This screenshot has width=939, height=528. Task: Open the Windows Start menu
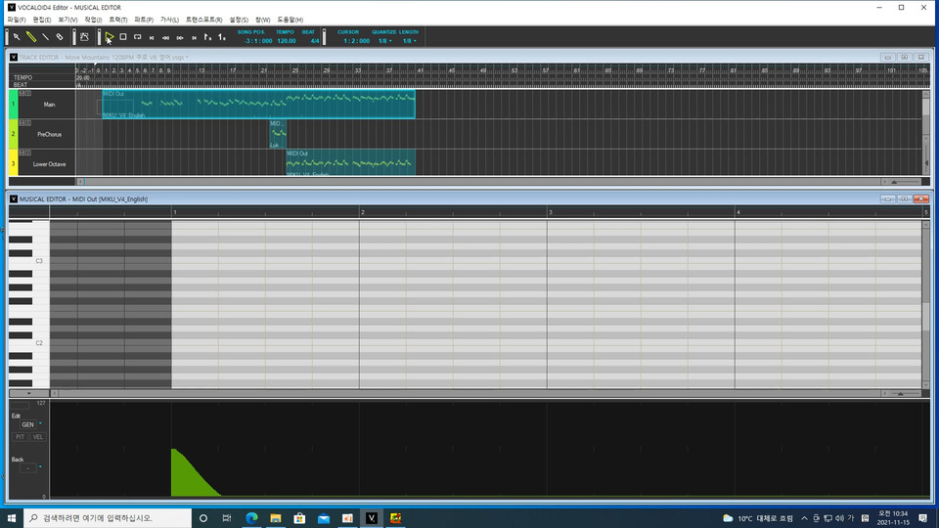tap(12, 518)
